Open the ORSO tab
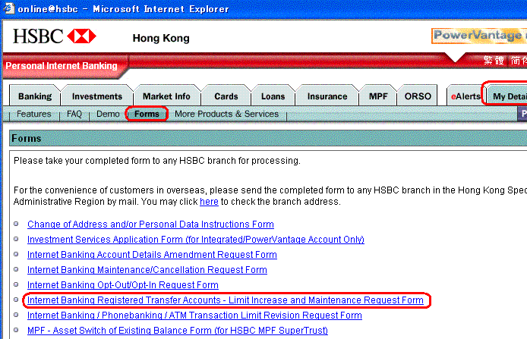The image size is (527, 339). (418, 96)
